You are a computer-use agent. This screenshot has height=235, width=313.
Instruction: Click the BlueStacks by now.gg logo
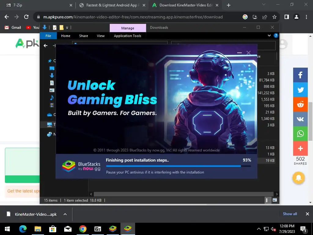click(x=81, y=166)
